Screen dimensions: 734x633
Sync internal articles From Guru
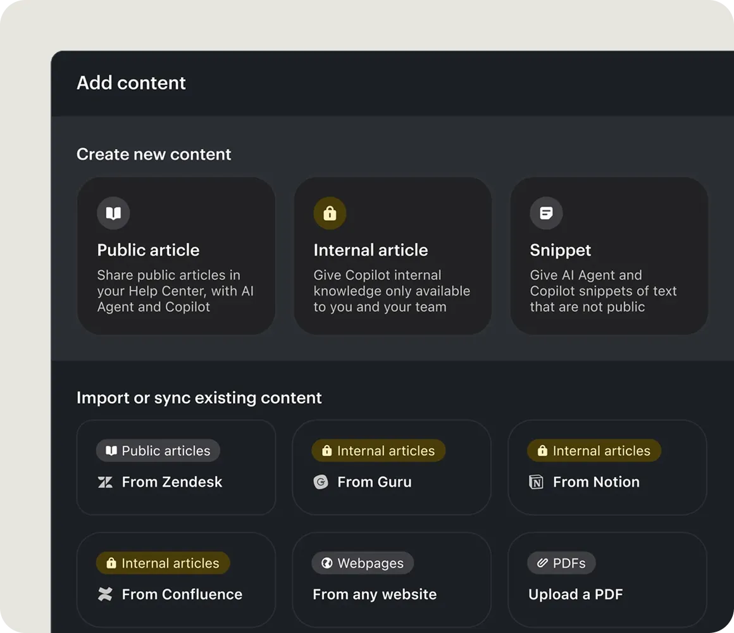pyautogui.click(x=391, y=467)
